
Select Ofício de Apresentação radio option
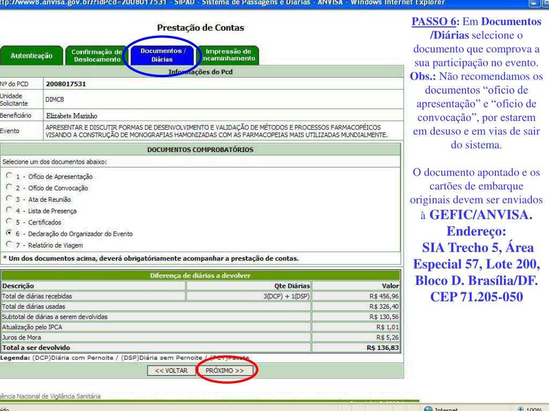(8, 176)
